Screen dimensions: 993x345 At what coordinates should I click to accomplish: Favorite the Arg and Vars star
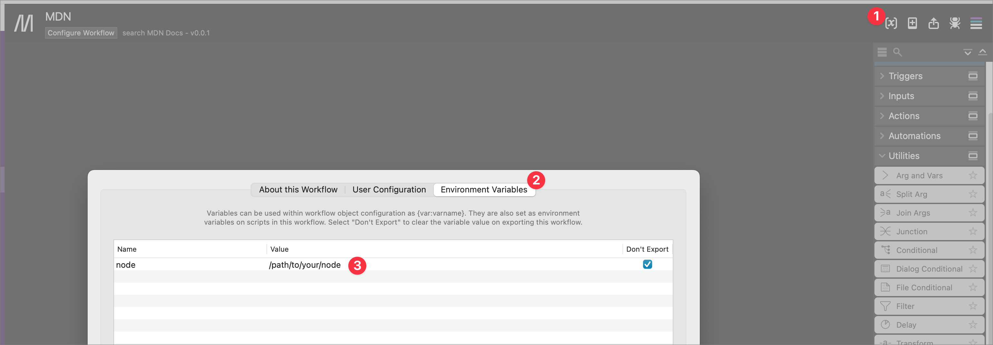[973, 176]
